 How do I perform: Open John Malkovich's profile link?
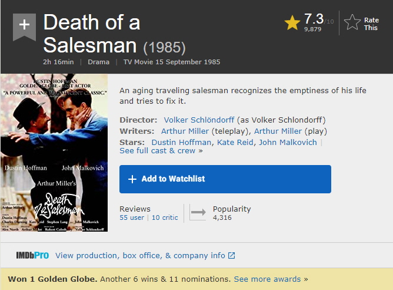coord(288,142)
